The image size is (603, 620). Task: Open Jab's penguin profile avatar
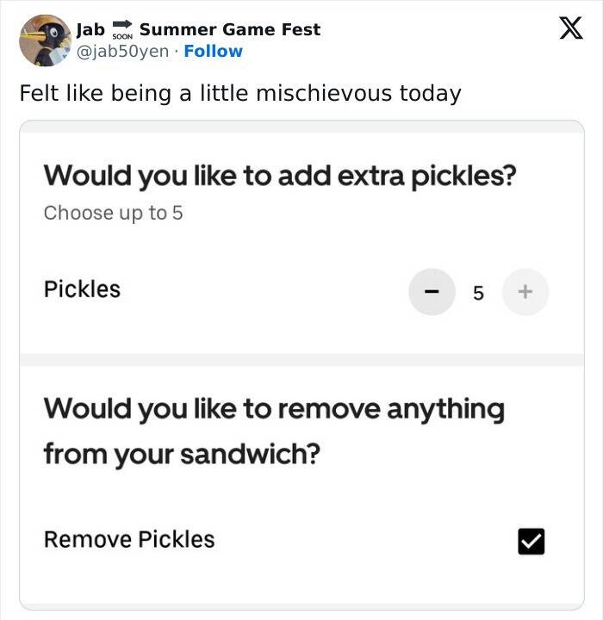click(x=44, y=40)
